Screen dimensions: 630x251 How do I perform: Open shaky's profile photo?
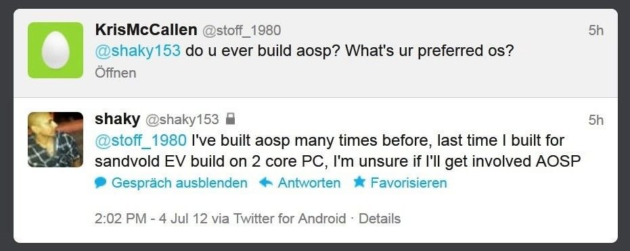(x=55, y=139)
